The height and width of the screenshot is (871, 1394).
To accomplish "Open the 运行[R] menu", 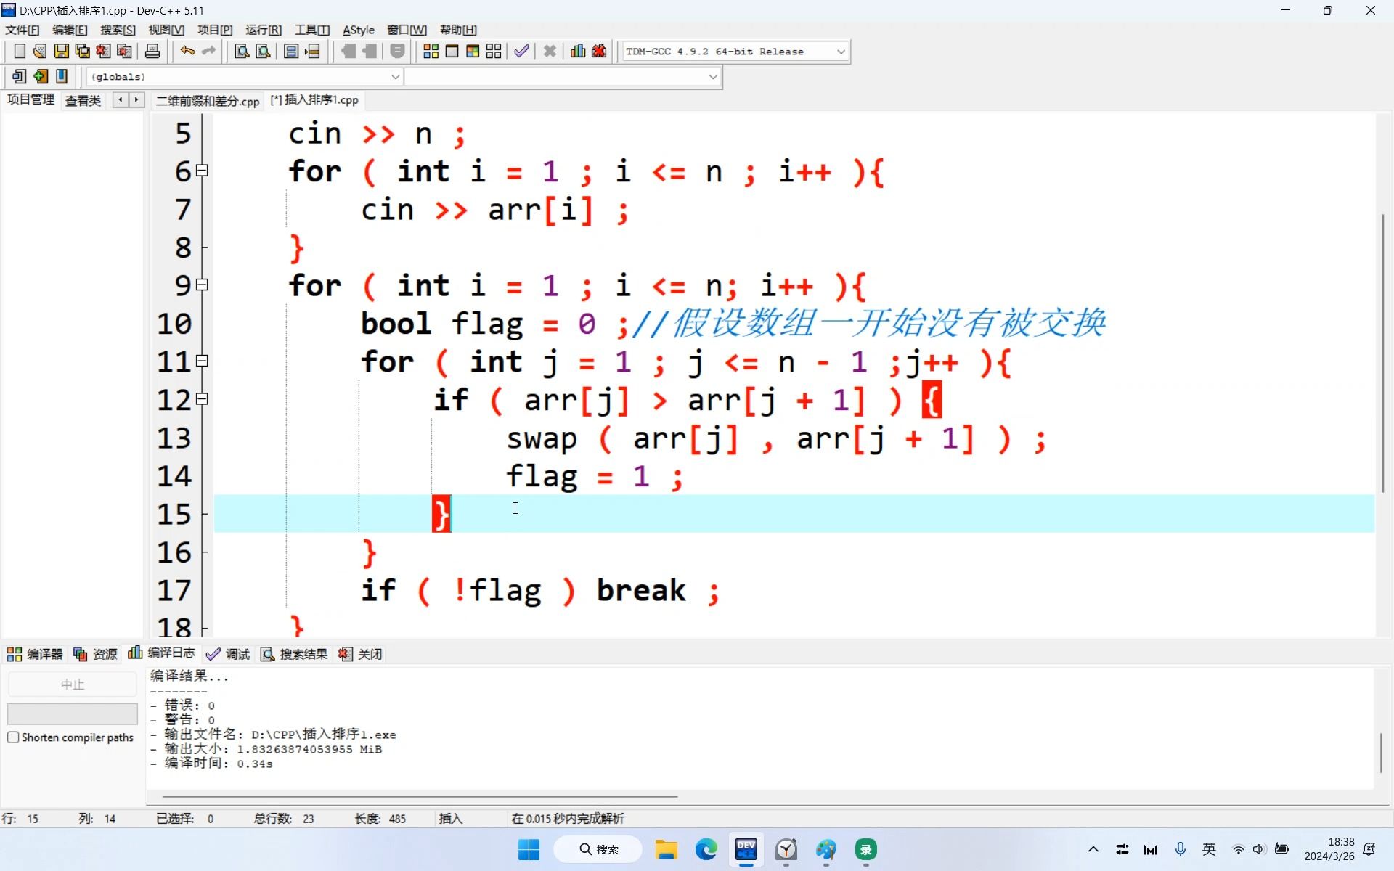I will click(264, 30).
